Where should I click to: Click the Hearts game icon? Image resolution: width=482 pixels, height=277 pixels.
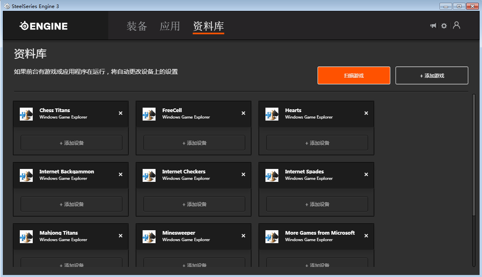(272, 114)
